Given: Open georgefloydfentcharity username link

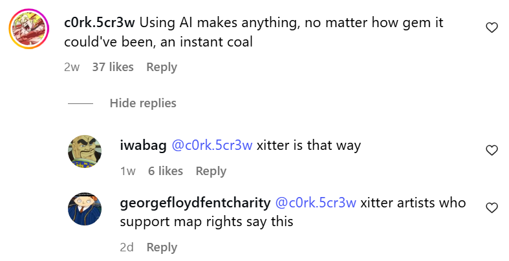Looking at the screenshot, I should click(195, 203).
